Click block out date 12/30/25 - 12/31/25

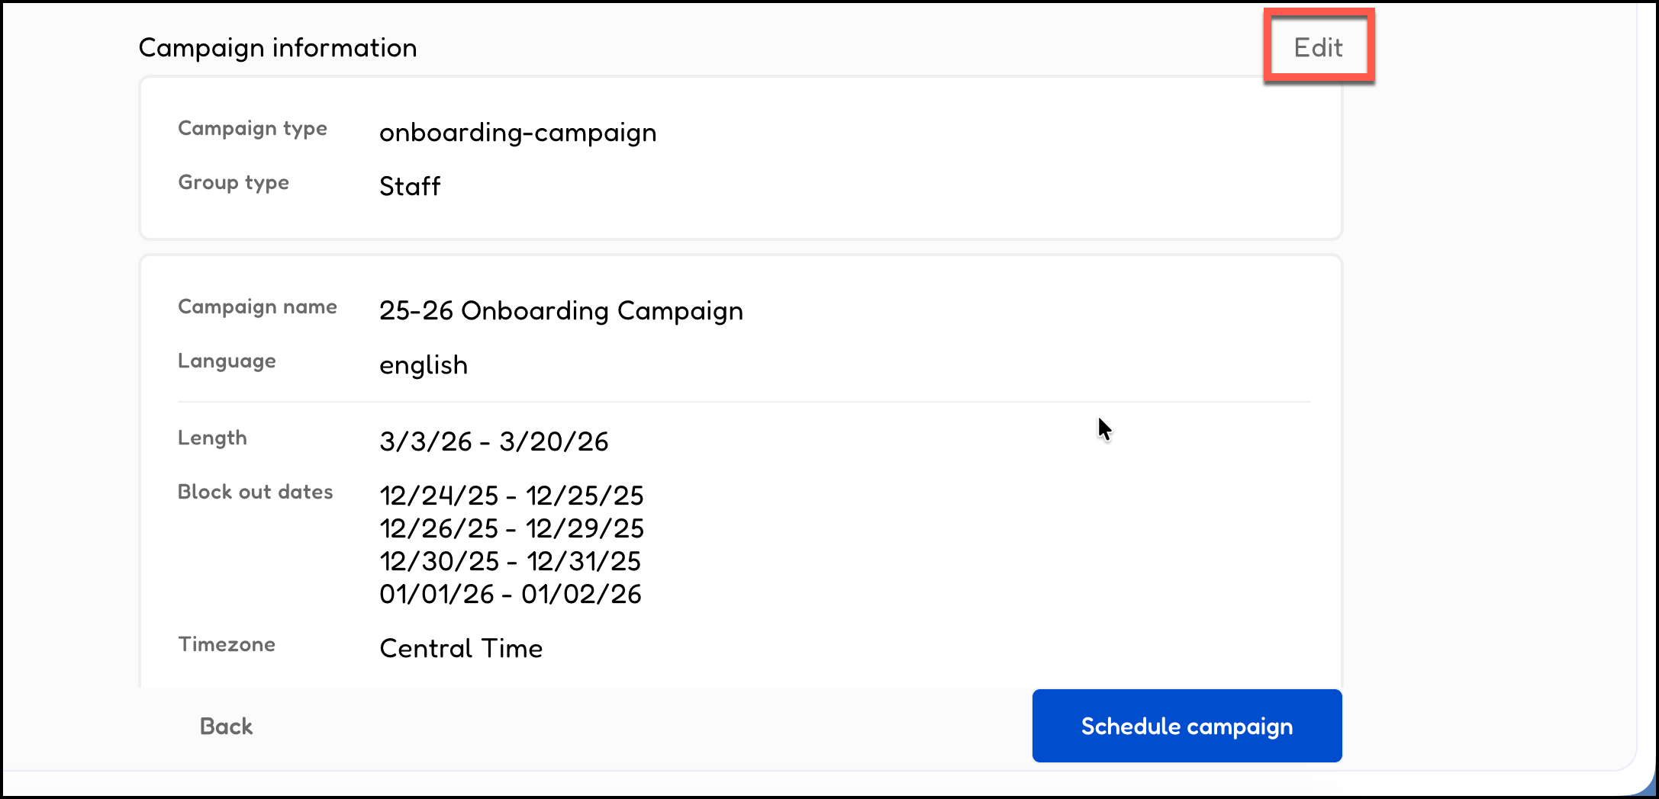tap(510, 561)
